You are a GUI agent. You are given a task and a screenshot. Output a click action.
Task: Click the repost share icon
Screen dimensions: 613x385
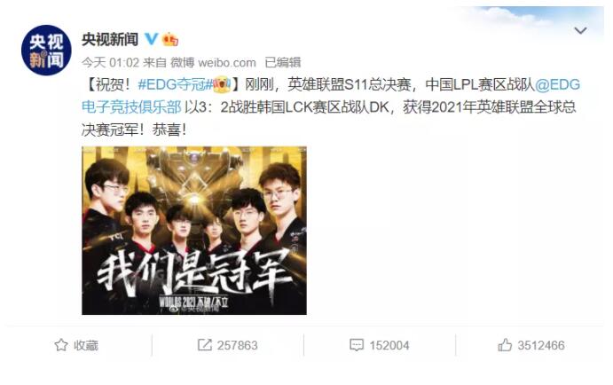pyautogui.click(x=204, y=345)
